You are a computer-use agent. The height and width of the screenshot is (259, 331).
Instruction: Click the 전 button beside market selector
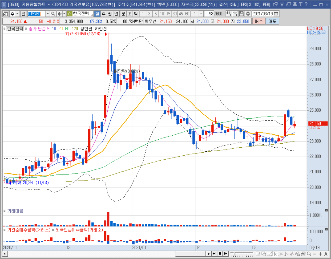point(23,14)
